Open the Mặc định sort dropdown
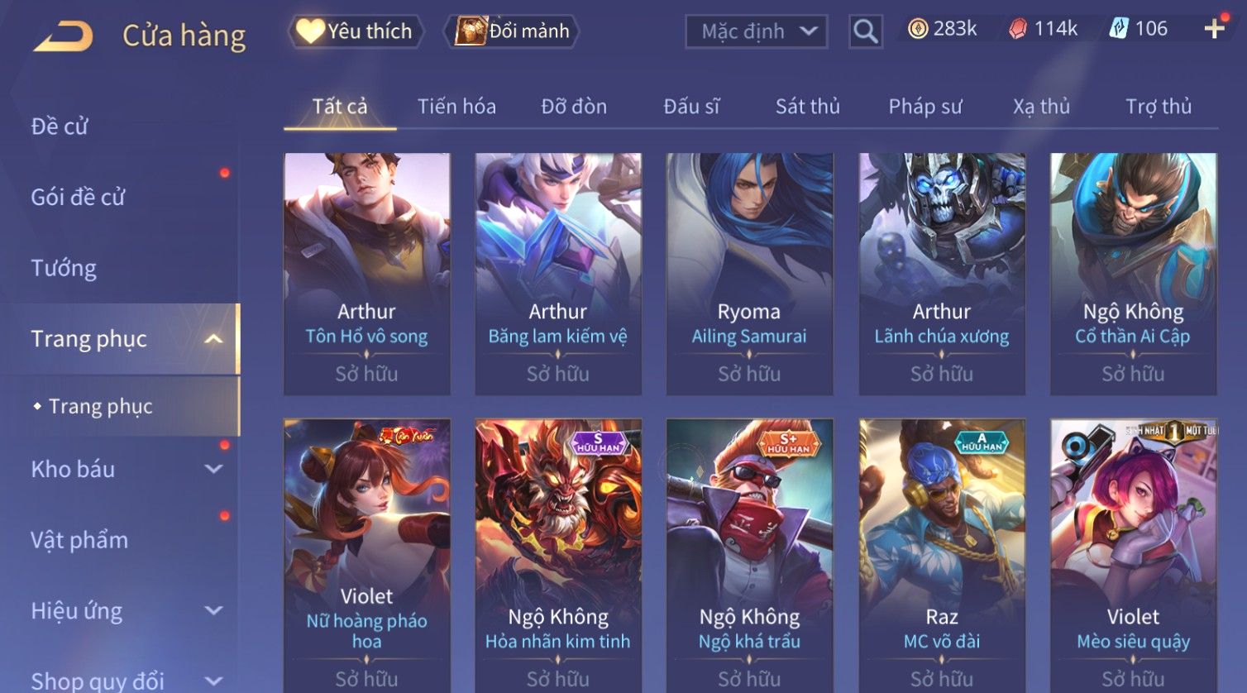This screenshot has width=1247, height=693. [757, 31]
